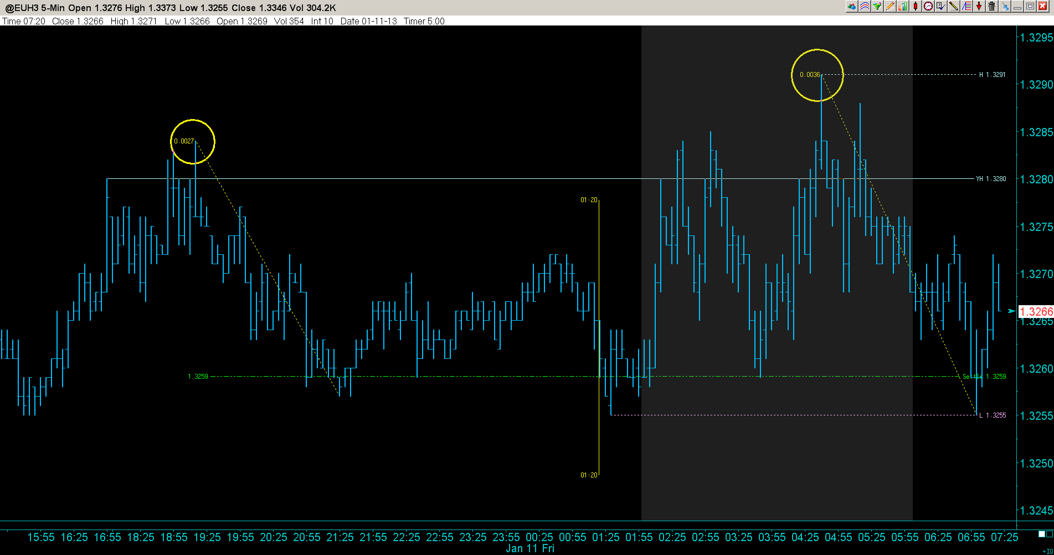Open the colored shapes tool icon
1054x555 pixels.
(x=852, y=6)
